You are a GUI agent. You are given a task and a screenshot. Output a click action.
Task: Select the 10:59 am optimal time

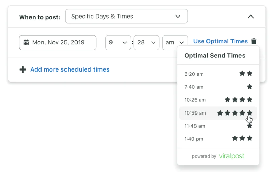[218, 113]
